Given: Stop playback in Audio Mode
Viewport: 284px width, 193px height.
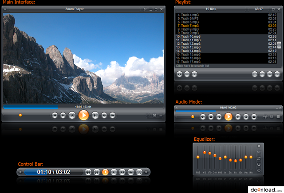Looking at the screenshot, I should (211, 117).
